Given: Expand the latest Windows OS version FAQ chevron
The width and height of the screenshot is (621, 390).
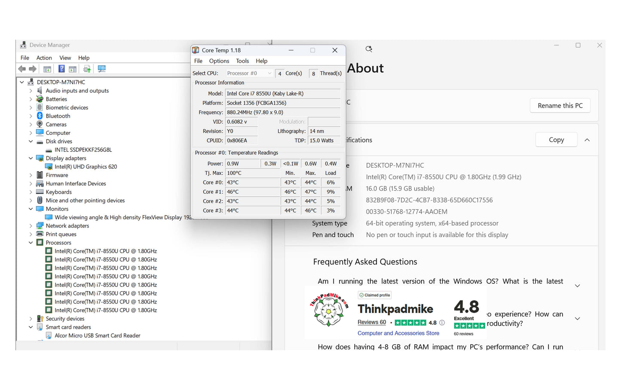Looking at the screenshot, I should pyautogui.click(x=578, y=286).
